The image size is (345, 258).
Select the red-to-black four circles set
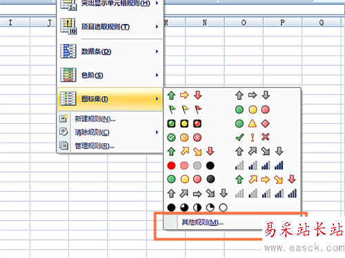[191, 166]
